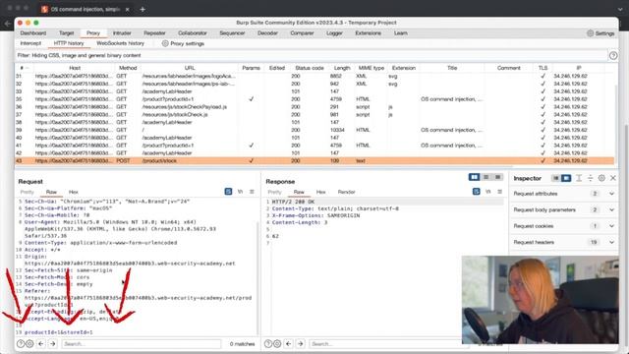Viewport: 629px width, 354px height.
Task: Select history row 43 POST /product/stock
Action: 314,160
